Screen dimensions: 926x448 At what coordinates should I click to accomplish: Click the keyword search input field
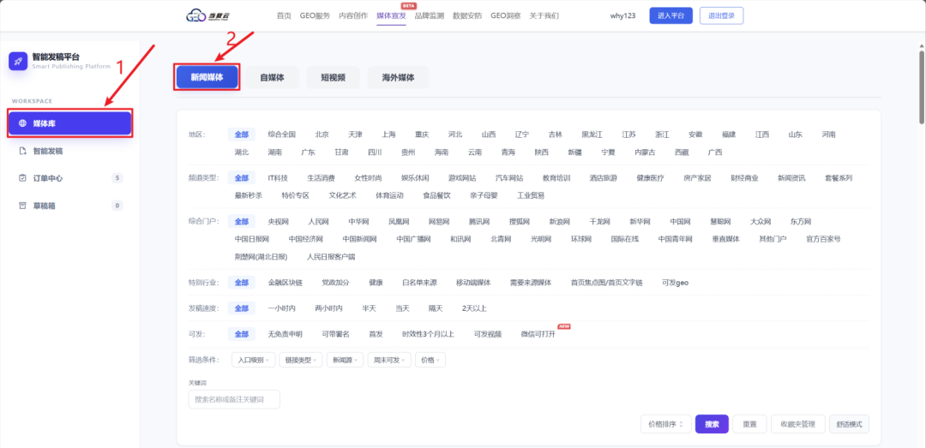click(234, 399)
